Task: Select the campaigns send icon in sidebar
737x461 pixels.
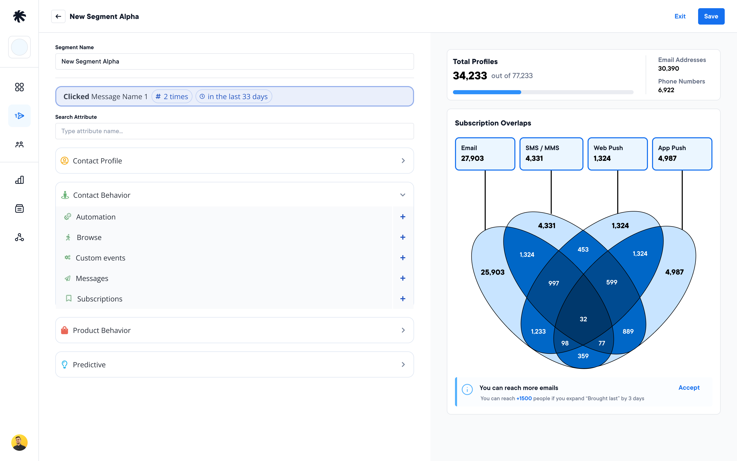Action: [19, 116]
